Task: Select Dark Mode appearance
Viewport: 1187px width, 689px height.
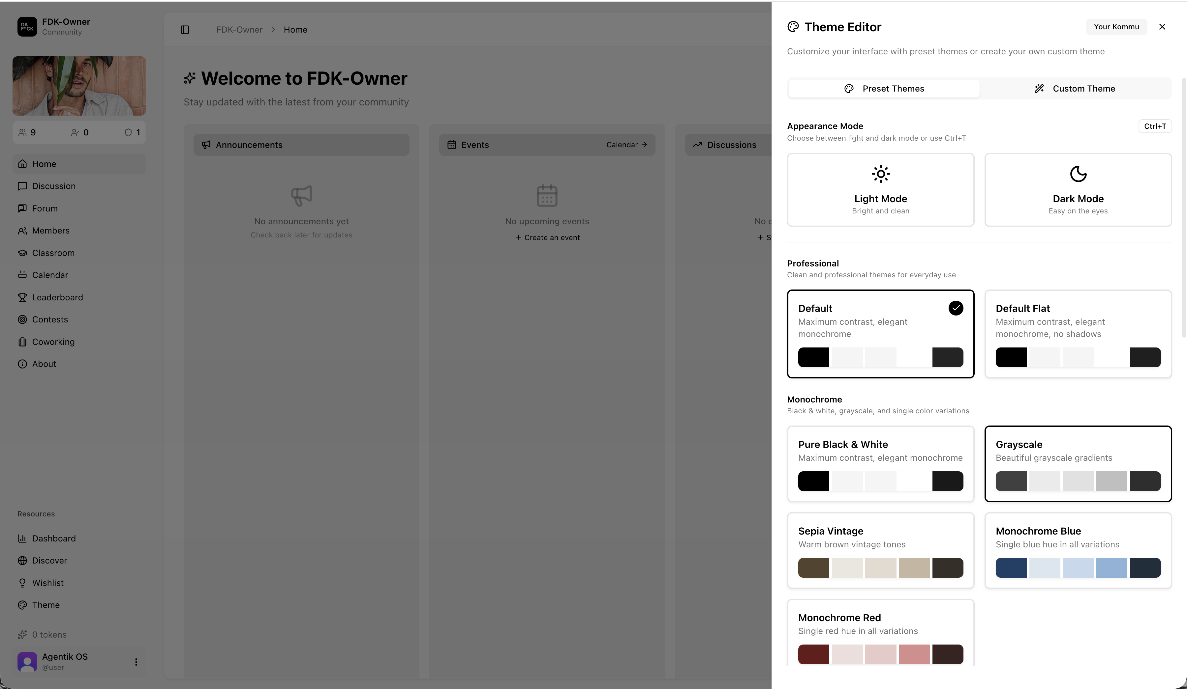Action: click(x=1077, y=190)
